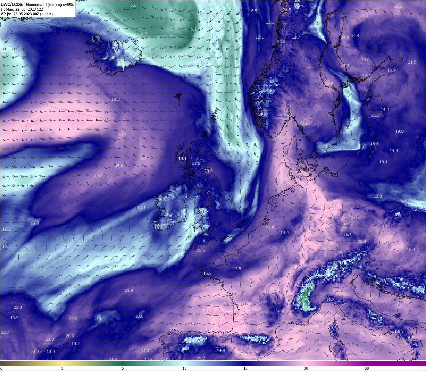Screen dimensions: 426x371
Task: Click the map value '19.0'
Action: coord(399,131)
